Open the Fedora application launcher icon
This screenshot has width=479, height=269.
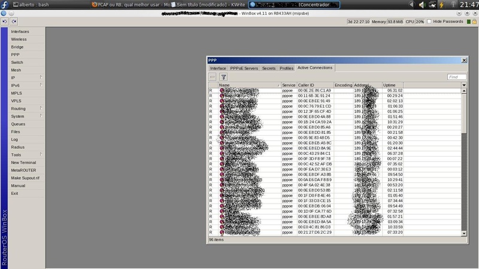(5, 4)
